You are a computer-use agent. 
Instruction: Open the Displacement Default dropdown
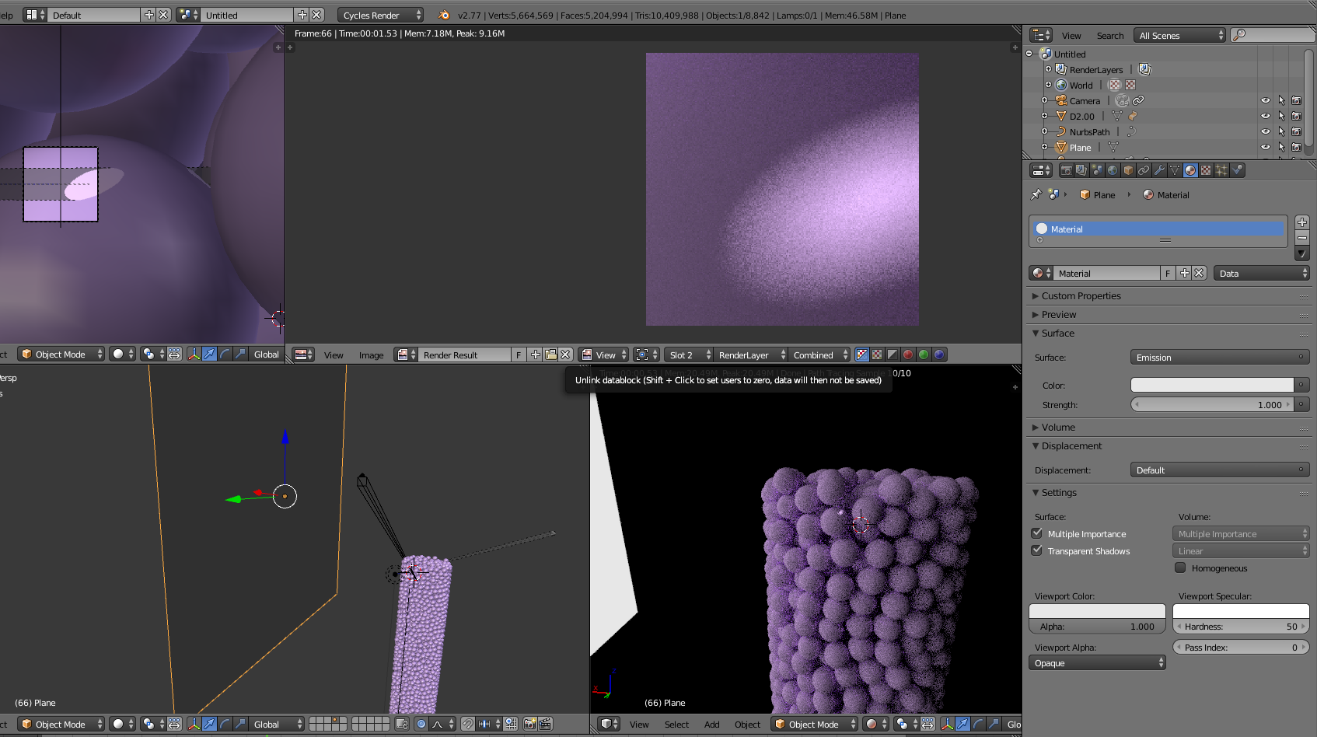tap(1219, 470)
